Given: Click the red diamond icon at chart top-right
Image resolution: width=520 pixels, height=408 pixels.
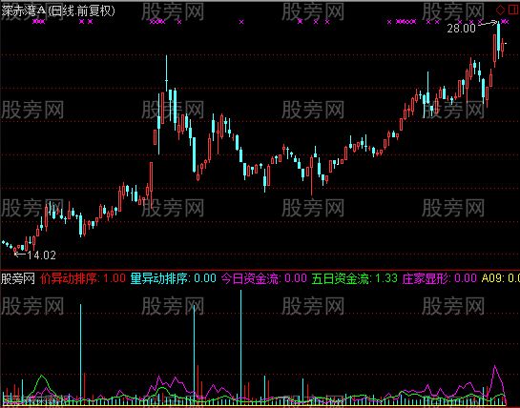Looking at the screenshot, I should pyautogui.click(x=500, y=10).
